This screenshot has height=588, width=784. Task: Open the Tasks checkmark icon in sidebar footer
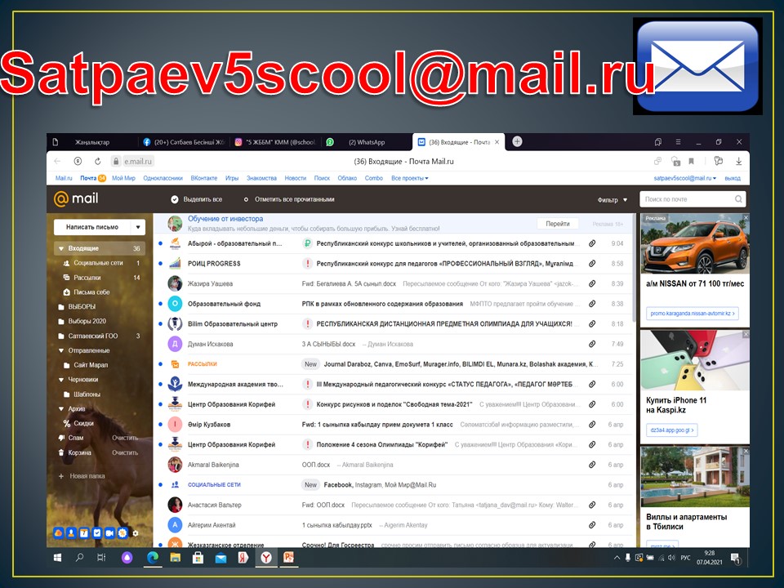(97, 533)
